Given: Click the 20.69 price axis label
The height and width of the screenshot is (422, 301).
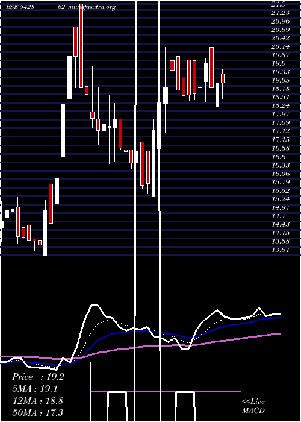Looking at the screenshot, I should coord(281,30).
